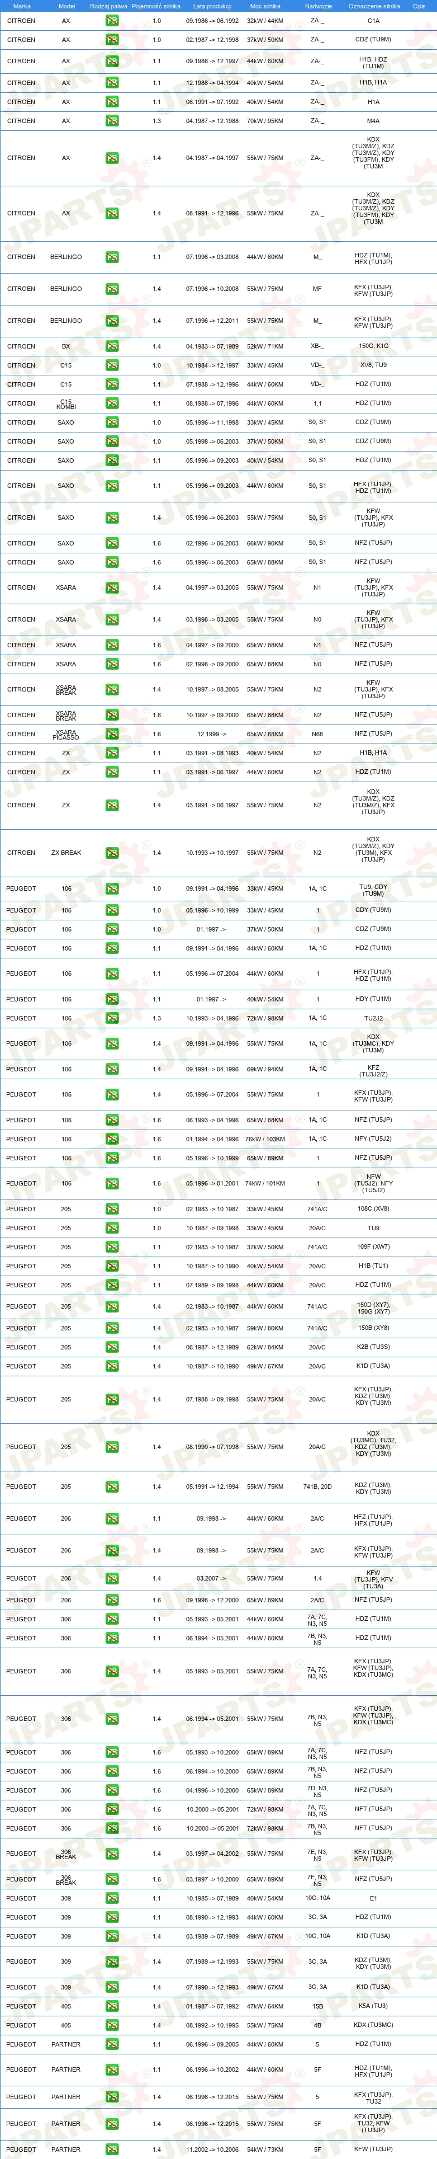This screenshot has height=2159, width=437.
Task: Select the 47kW / 64KM power cell
Action: (x=265, y=2006)
